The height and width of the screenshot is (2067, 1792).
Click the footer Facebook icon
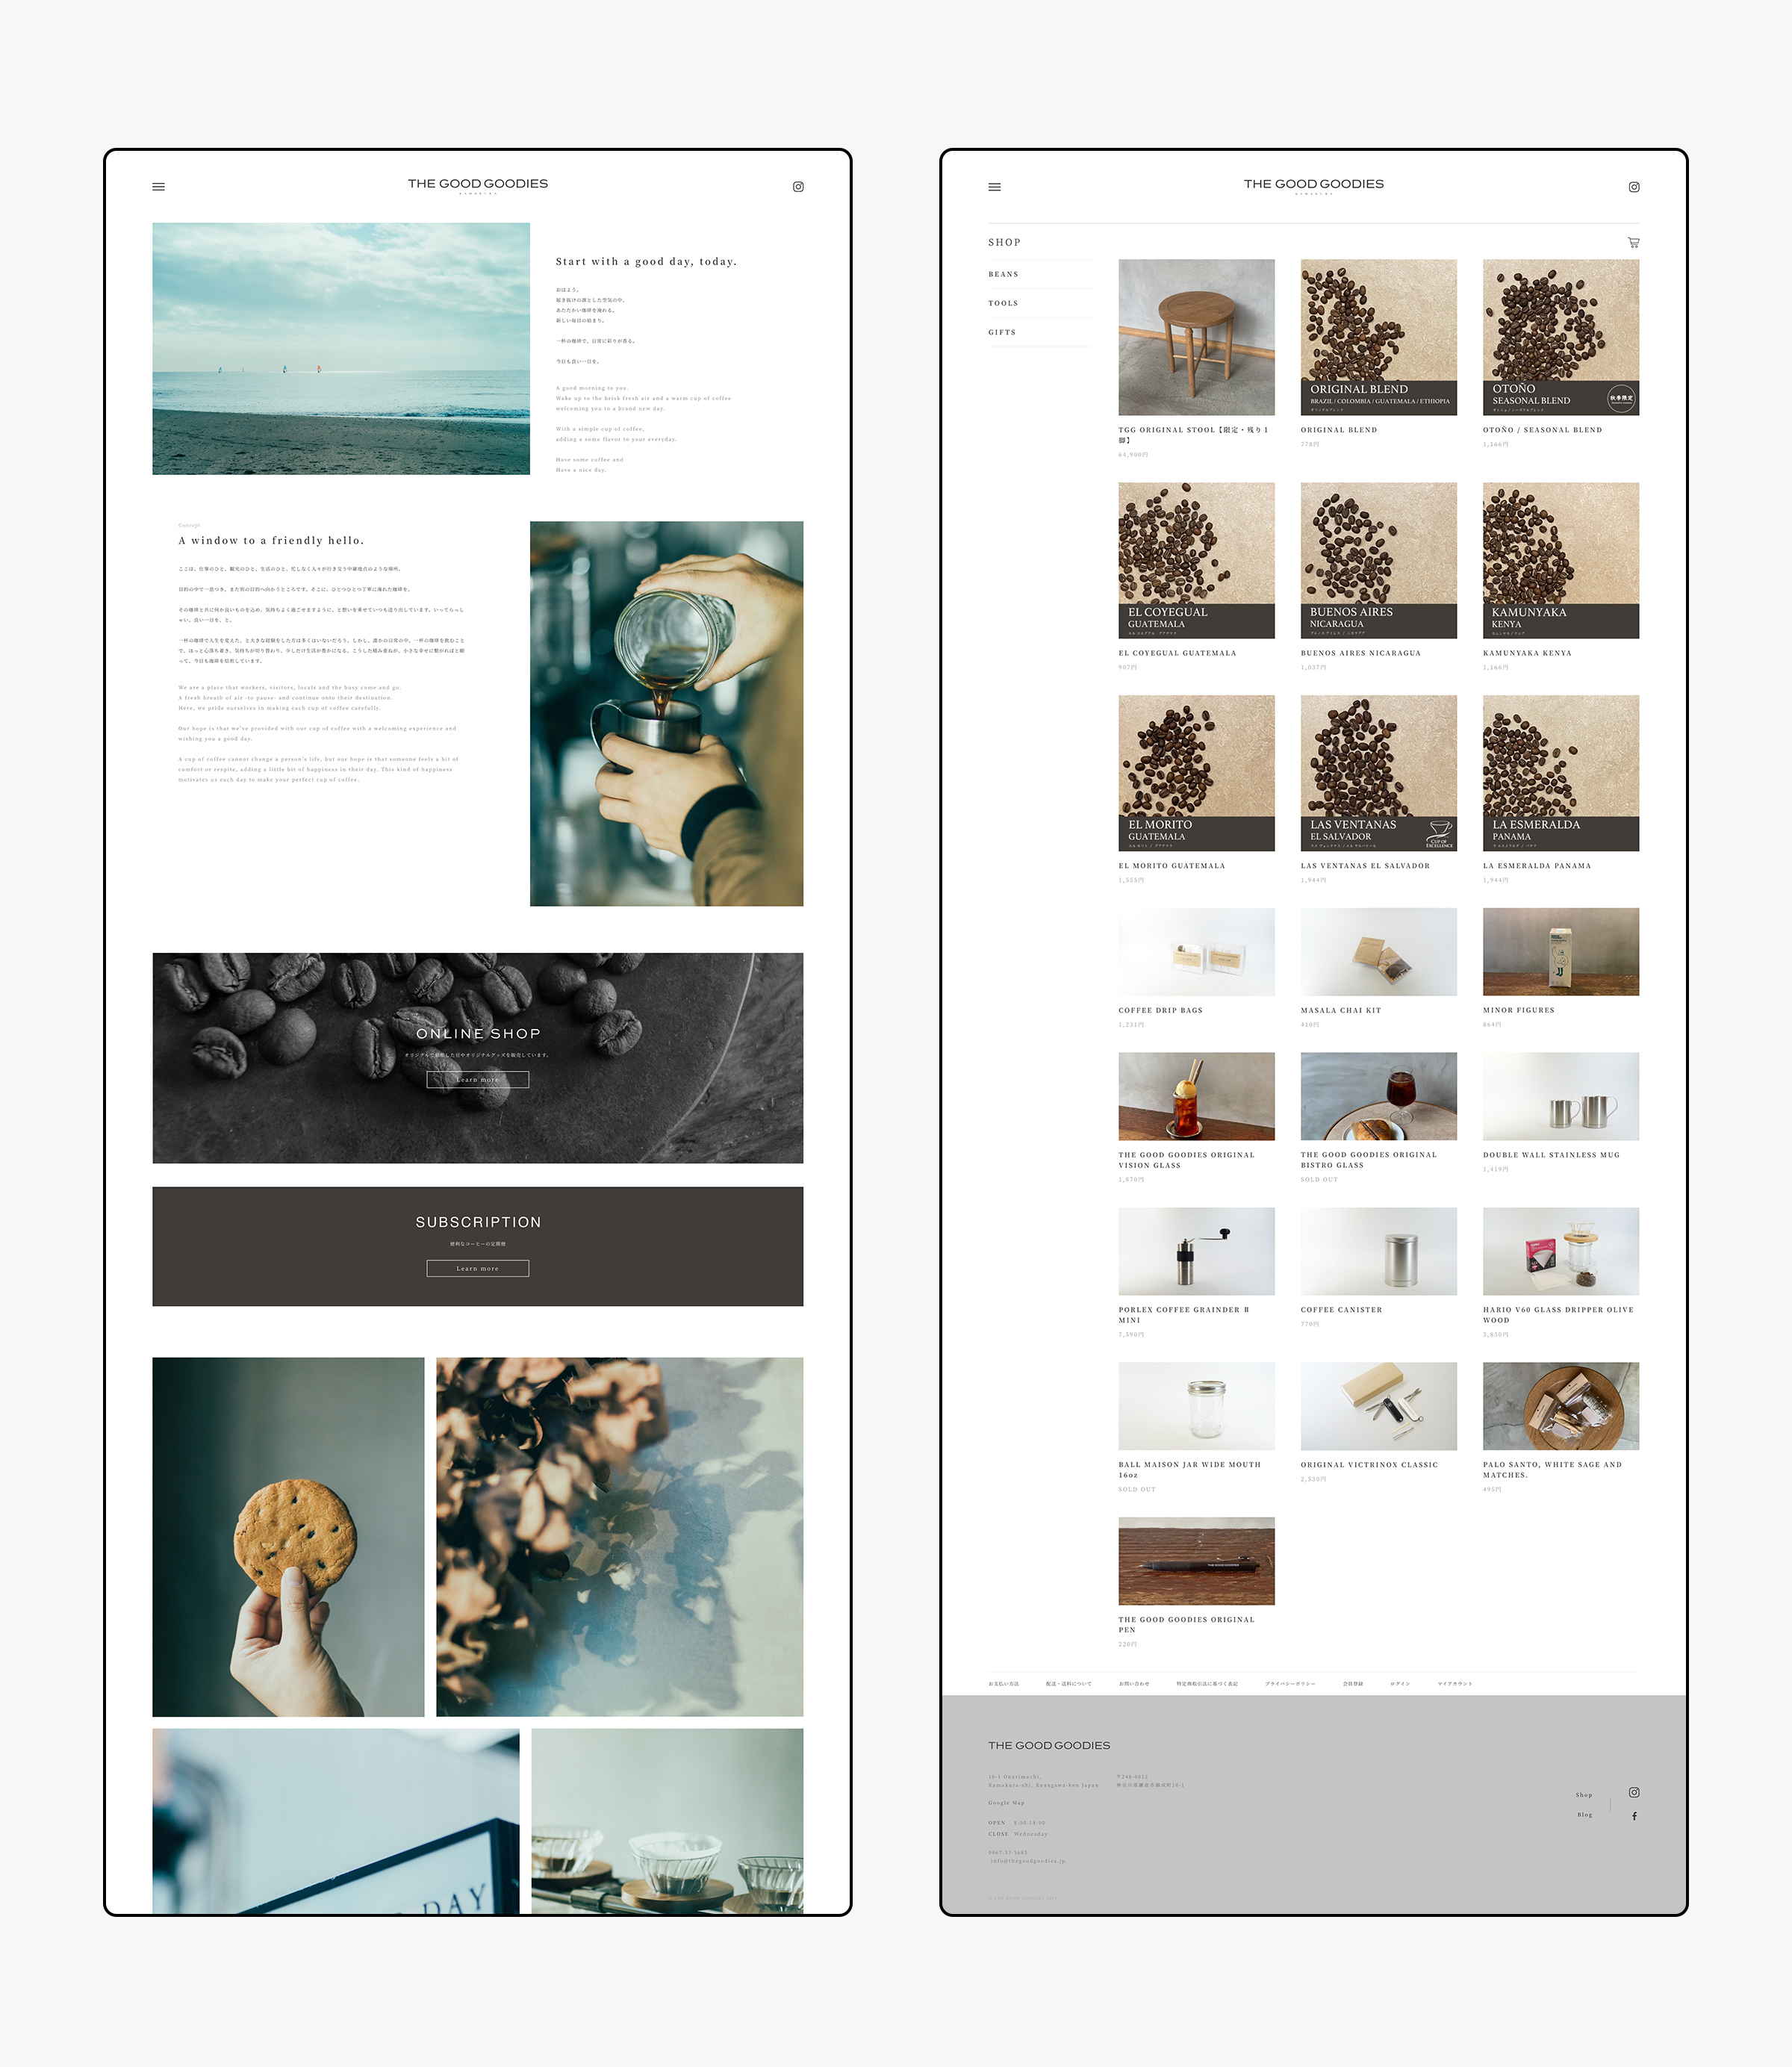pos(1634,1816)
